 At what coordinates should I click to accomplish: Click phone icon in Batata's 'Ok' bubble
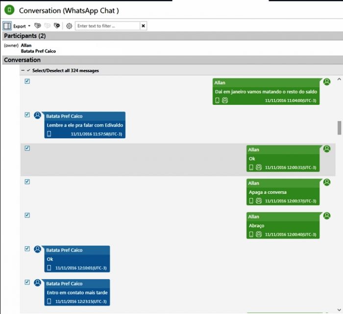pyautogui.click(x=49, y=268)
